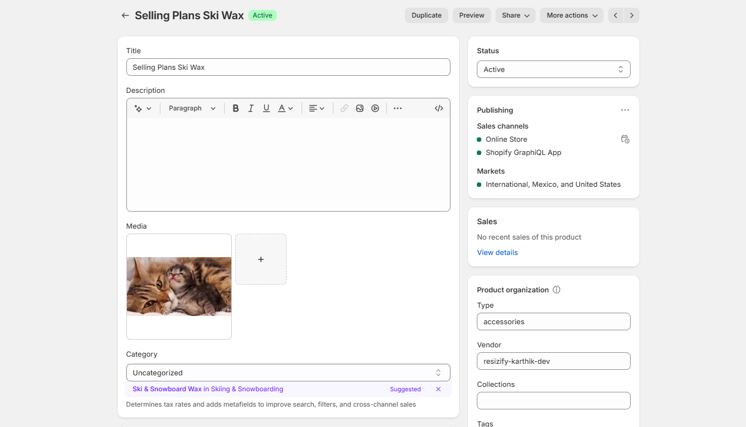Click the back arrow beside product title
The height and width of the screenshot is (427, 746).
125,15
